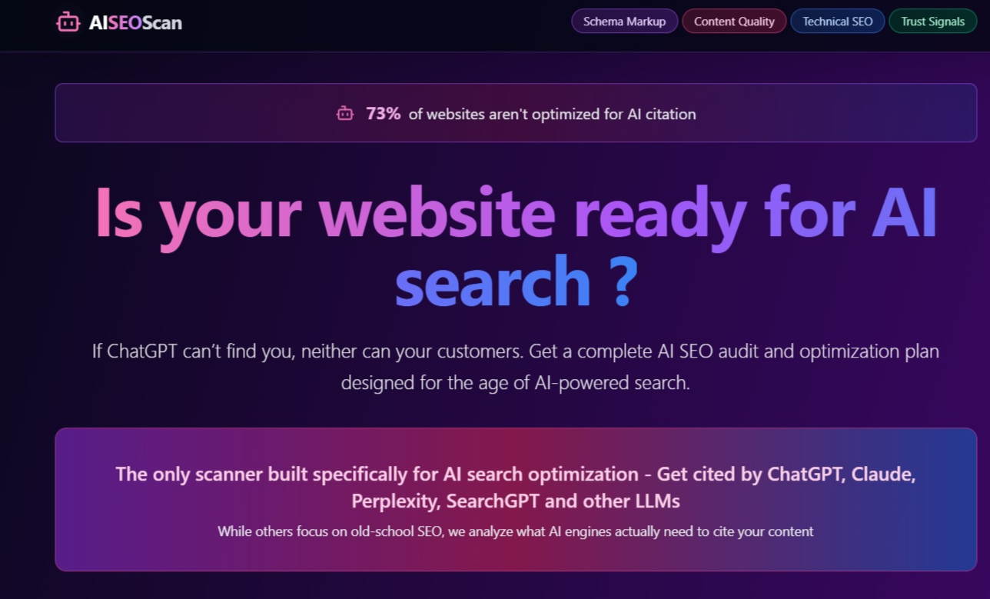Go to the Technical SEO pill
The width and height of the screenshot is (990, 599).
pyautogui.click(x=838, y=22)
